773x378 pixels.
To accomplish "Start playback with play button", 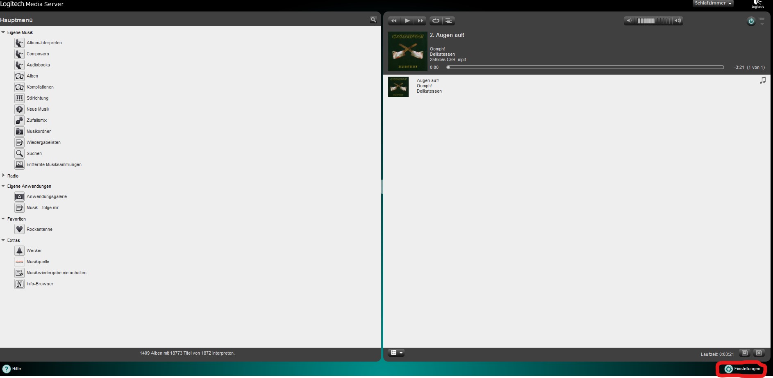I will (x=407, y=20).
